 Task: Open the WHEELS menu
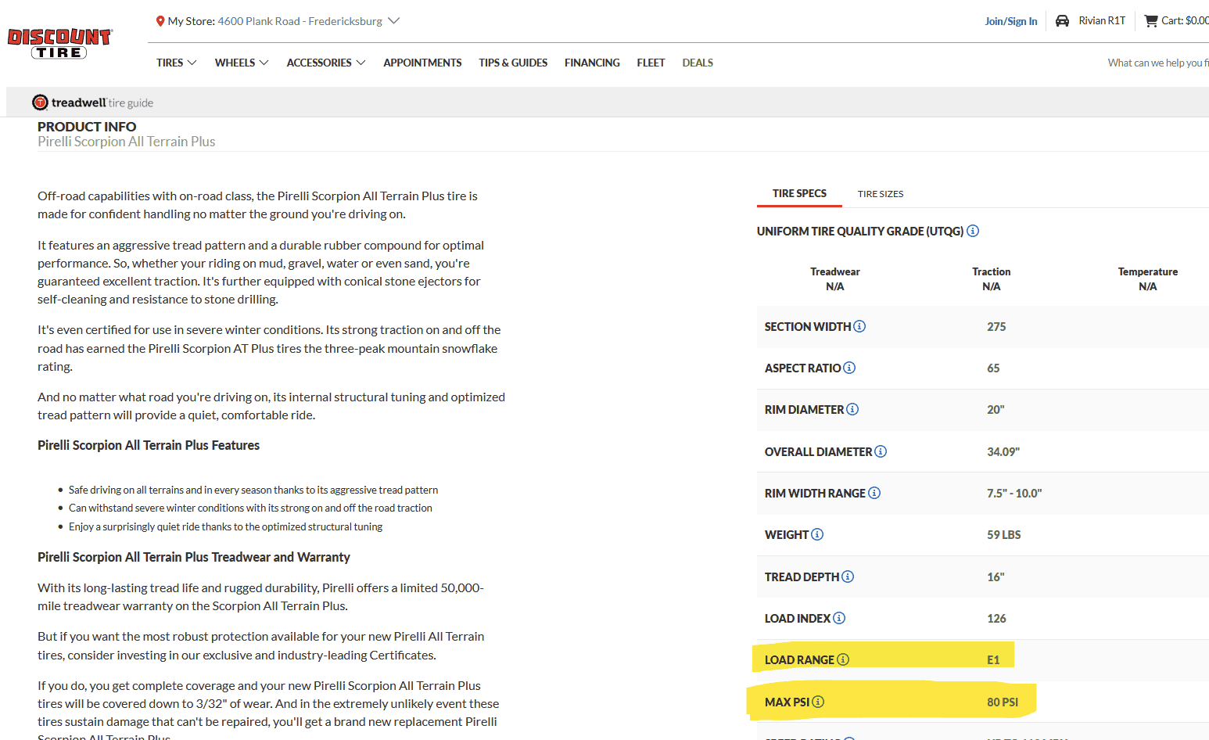tap(235, 63)
